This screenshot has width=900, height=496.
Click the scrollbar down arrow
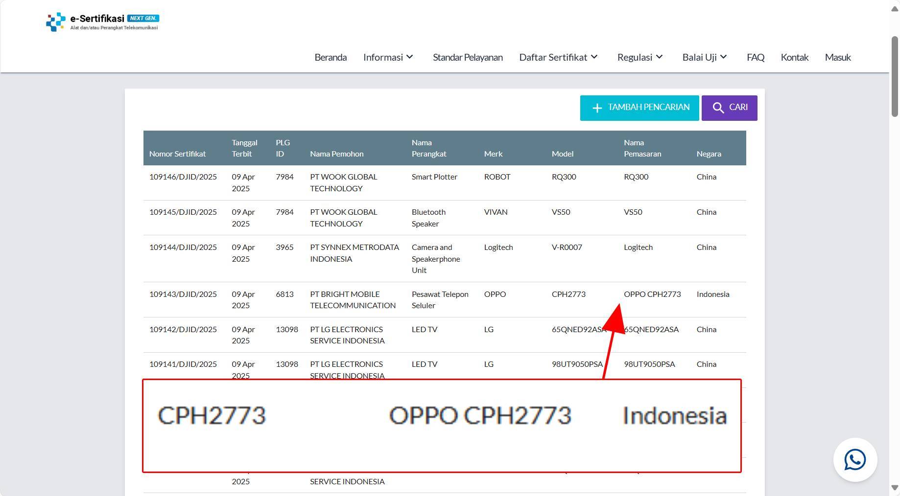(895, 489)
